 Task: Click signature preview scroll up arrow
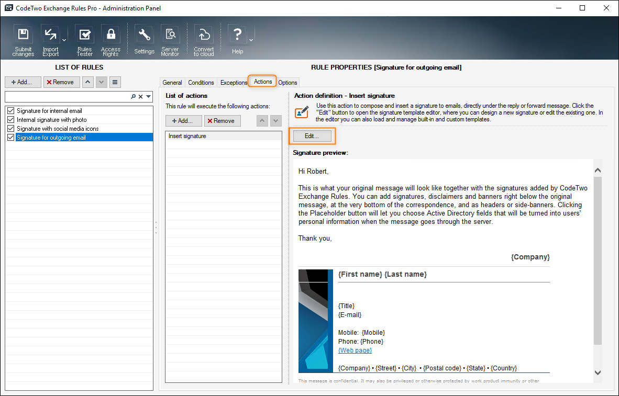pos(598,171)
